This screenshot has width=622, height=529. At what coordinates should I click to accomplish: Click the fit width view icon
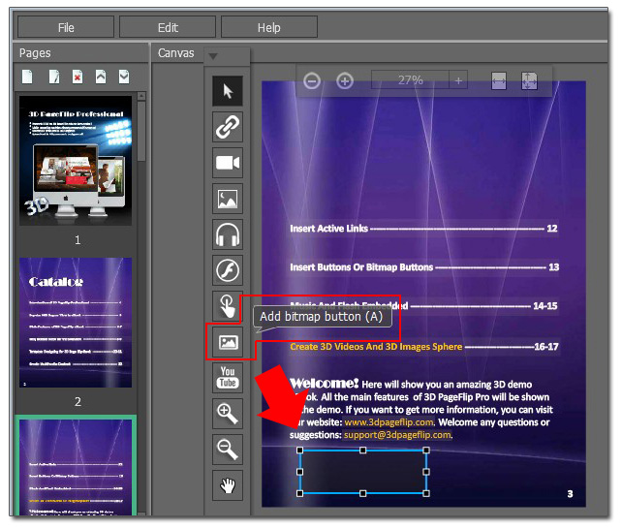tap(499, 81)
